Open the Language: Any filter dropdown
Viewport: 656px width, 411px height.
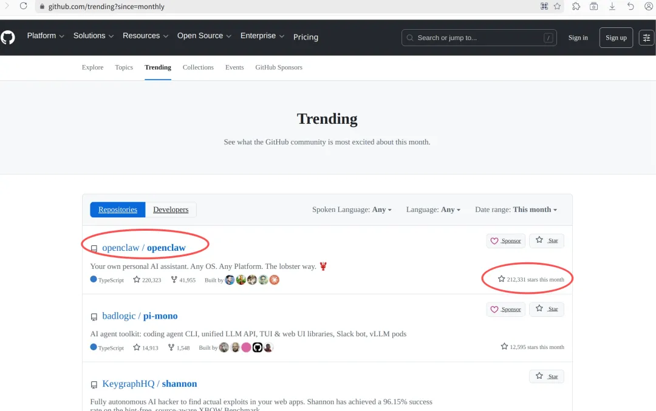click(434, 209)
